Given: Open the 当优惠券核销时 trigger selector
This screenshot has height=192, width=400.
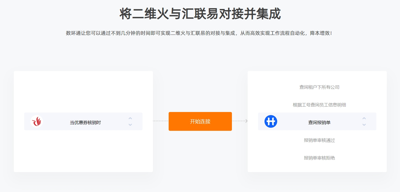Looking at the screenshot, I should point(83,122).
